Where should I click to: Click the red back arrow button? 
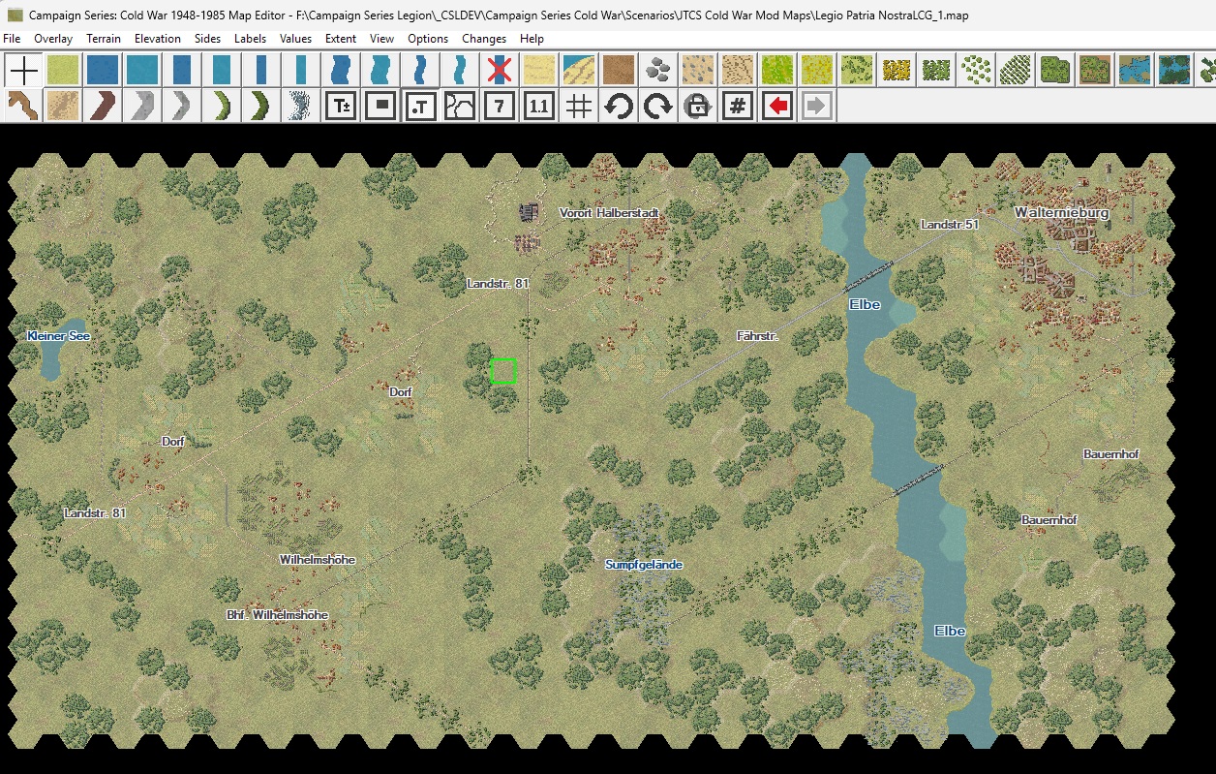click(775, 106)
